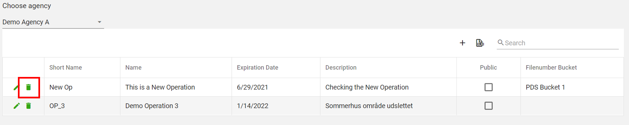The image size is (629, 125).
Task: Add a new operation with plus icon
Action: click(x=462, y=43)
